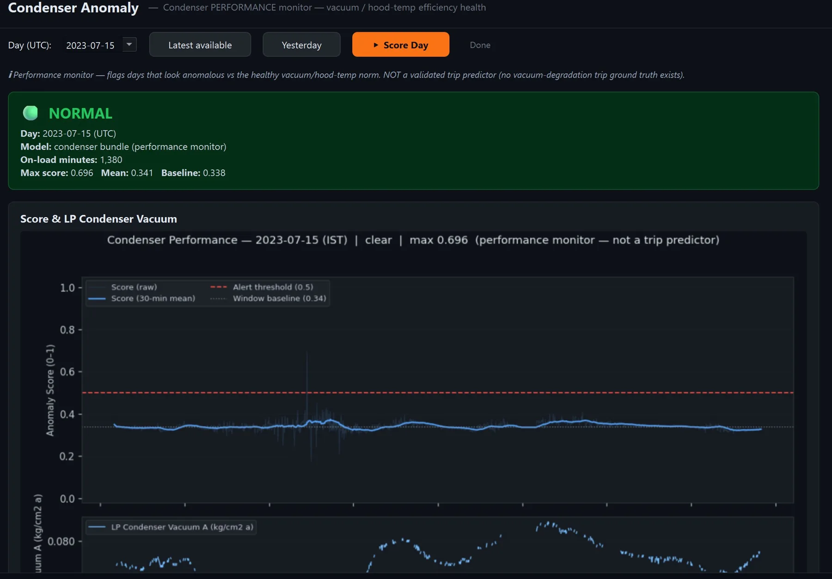Click the Day (UTC): label
The image size is (832, 579).
click(30, 45)
